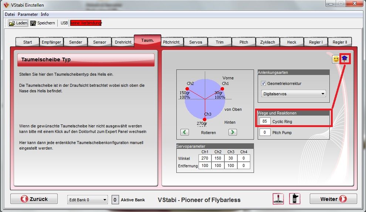The width and height of the screenshot is (366, 212).
Task: Open expert panel via graduation cap icon
Action: tap(345, 59)
